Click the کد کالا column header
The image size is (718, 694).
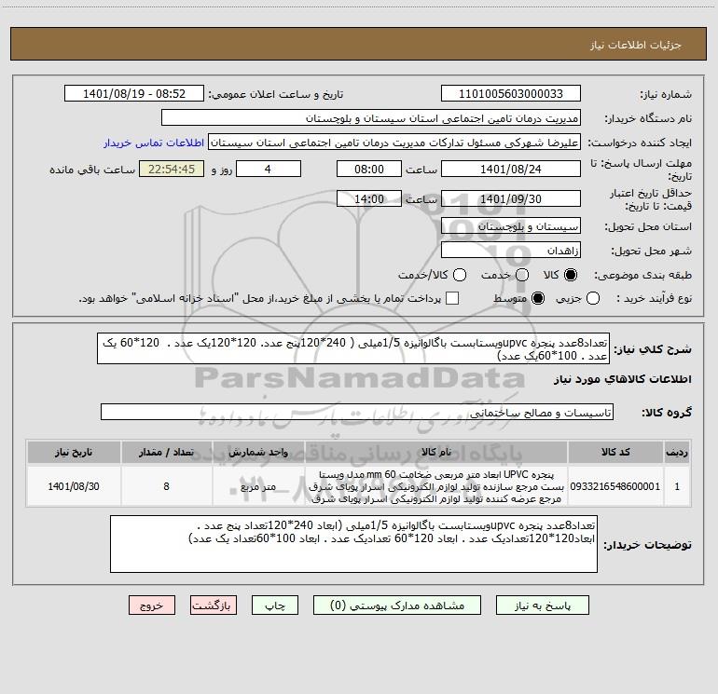point(615,452)
